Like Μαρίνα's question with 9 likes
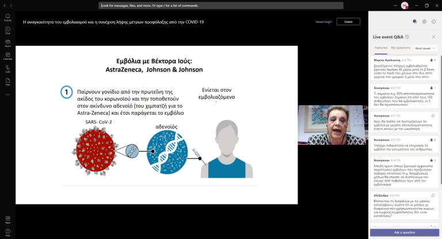This screenshot has height=239, width=442. 430,60
